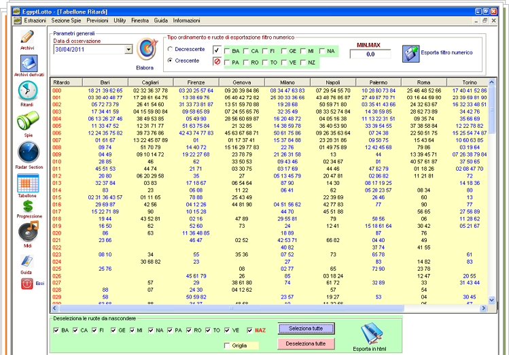Check the PA export filter checkbox
Screen dimensions: 509x355
pos(227,63)
